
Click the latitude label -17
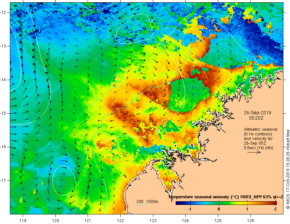(x=4, y=181)
